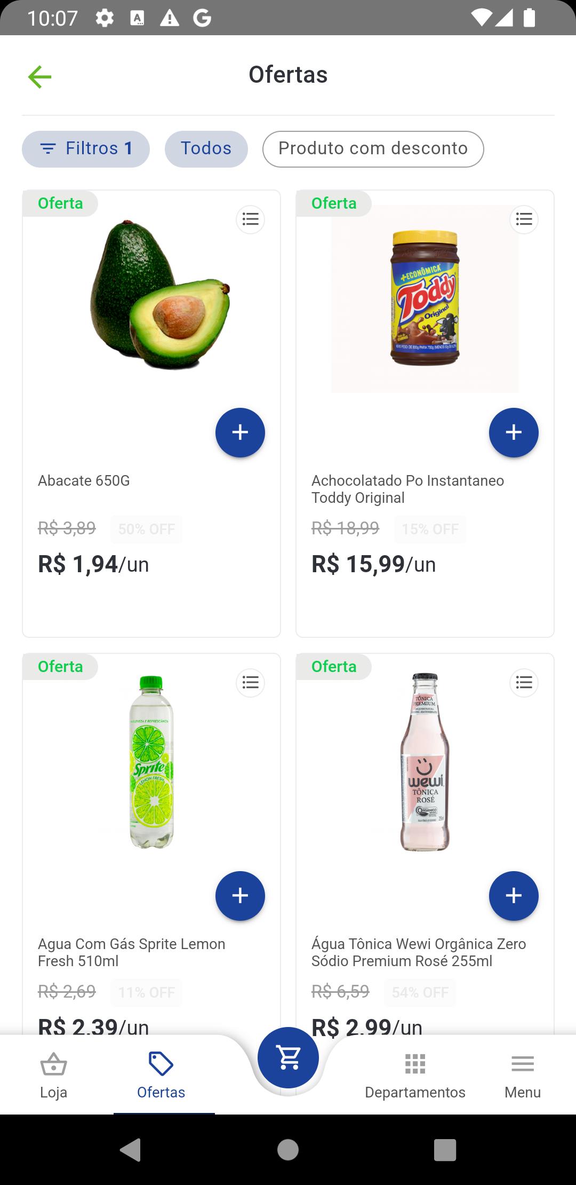Tap the Android home button
Viewport: 576px width, 1185px height.
pos(288,1150)
